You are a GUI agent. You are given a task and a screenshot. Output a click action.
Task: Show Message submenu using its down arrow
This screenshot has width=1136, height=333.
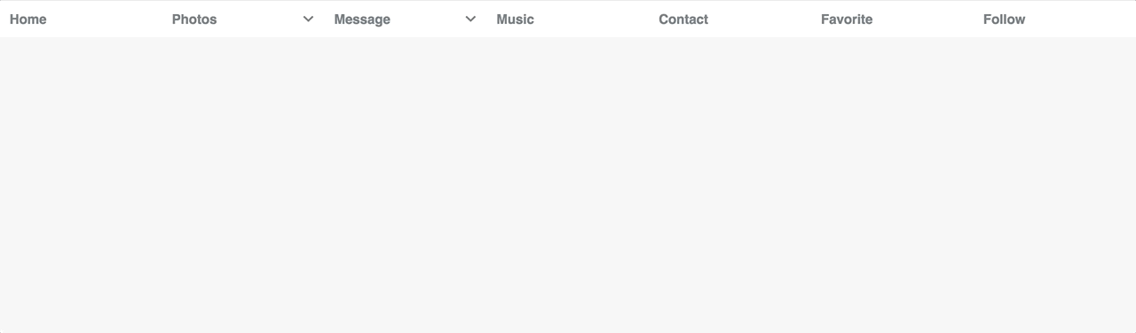[470, 19]
